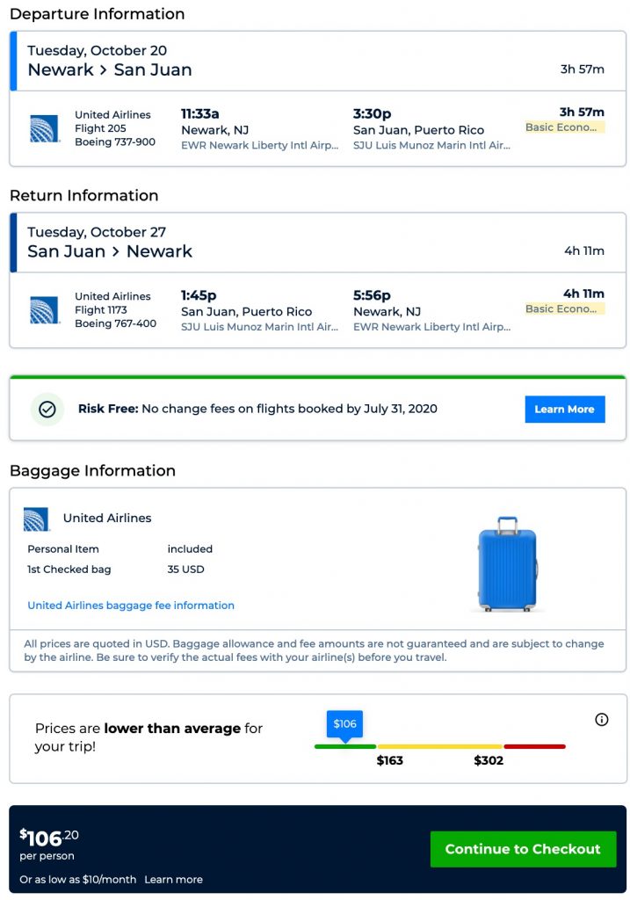
Task: Click Learn more under monthly payment
Action: (173, 880)
